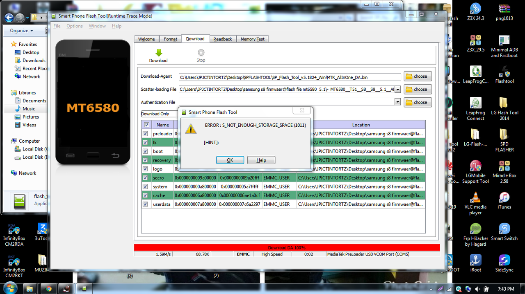Click choose button for Authentication File
The height and width of the screenshot is (294, 525).
(x=418, y=103)
